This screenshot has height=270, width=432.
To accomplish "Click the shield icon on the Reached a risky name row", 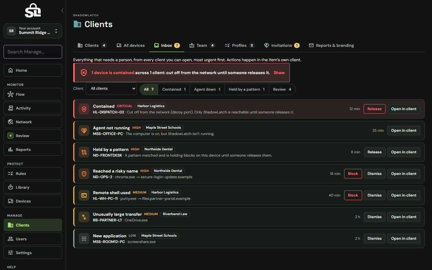I will point(84,174).
